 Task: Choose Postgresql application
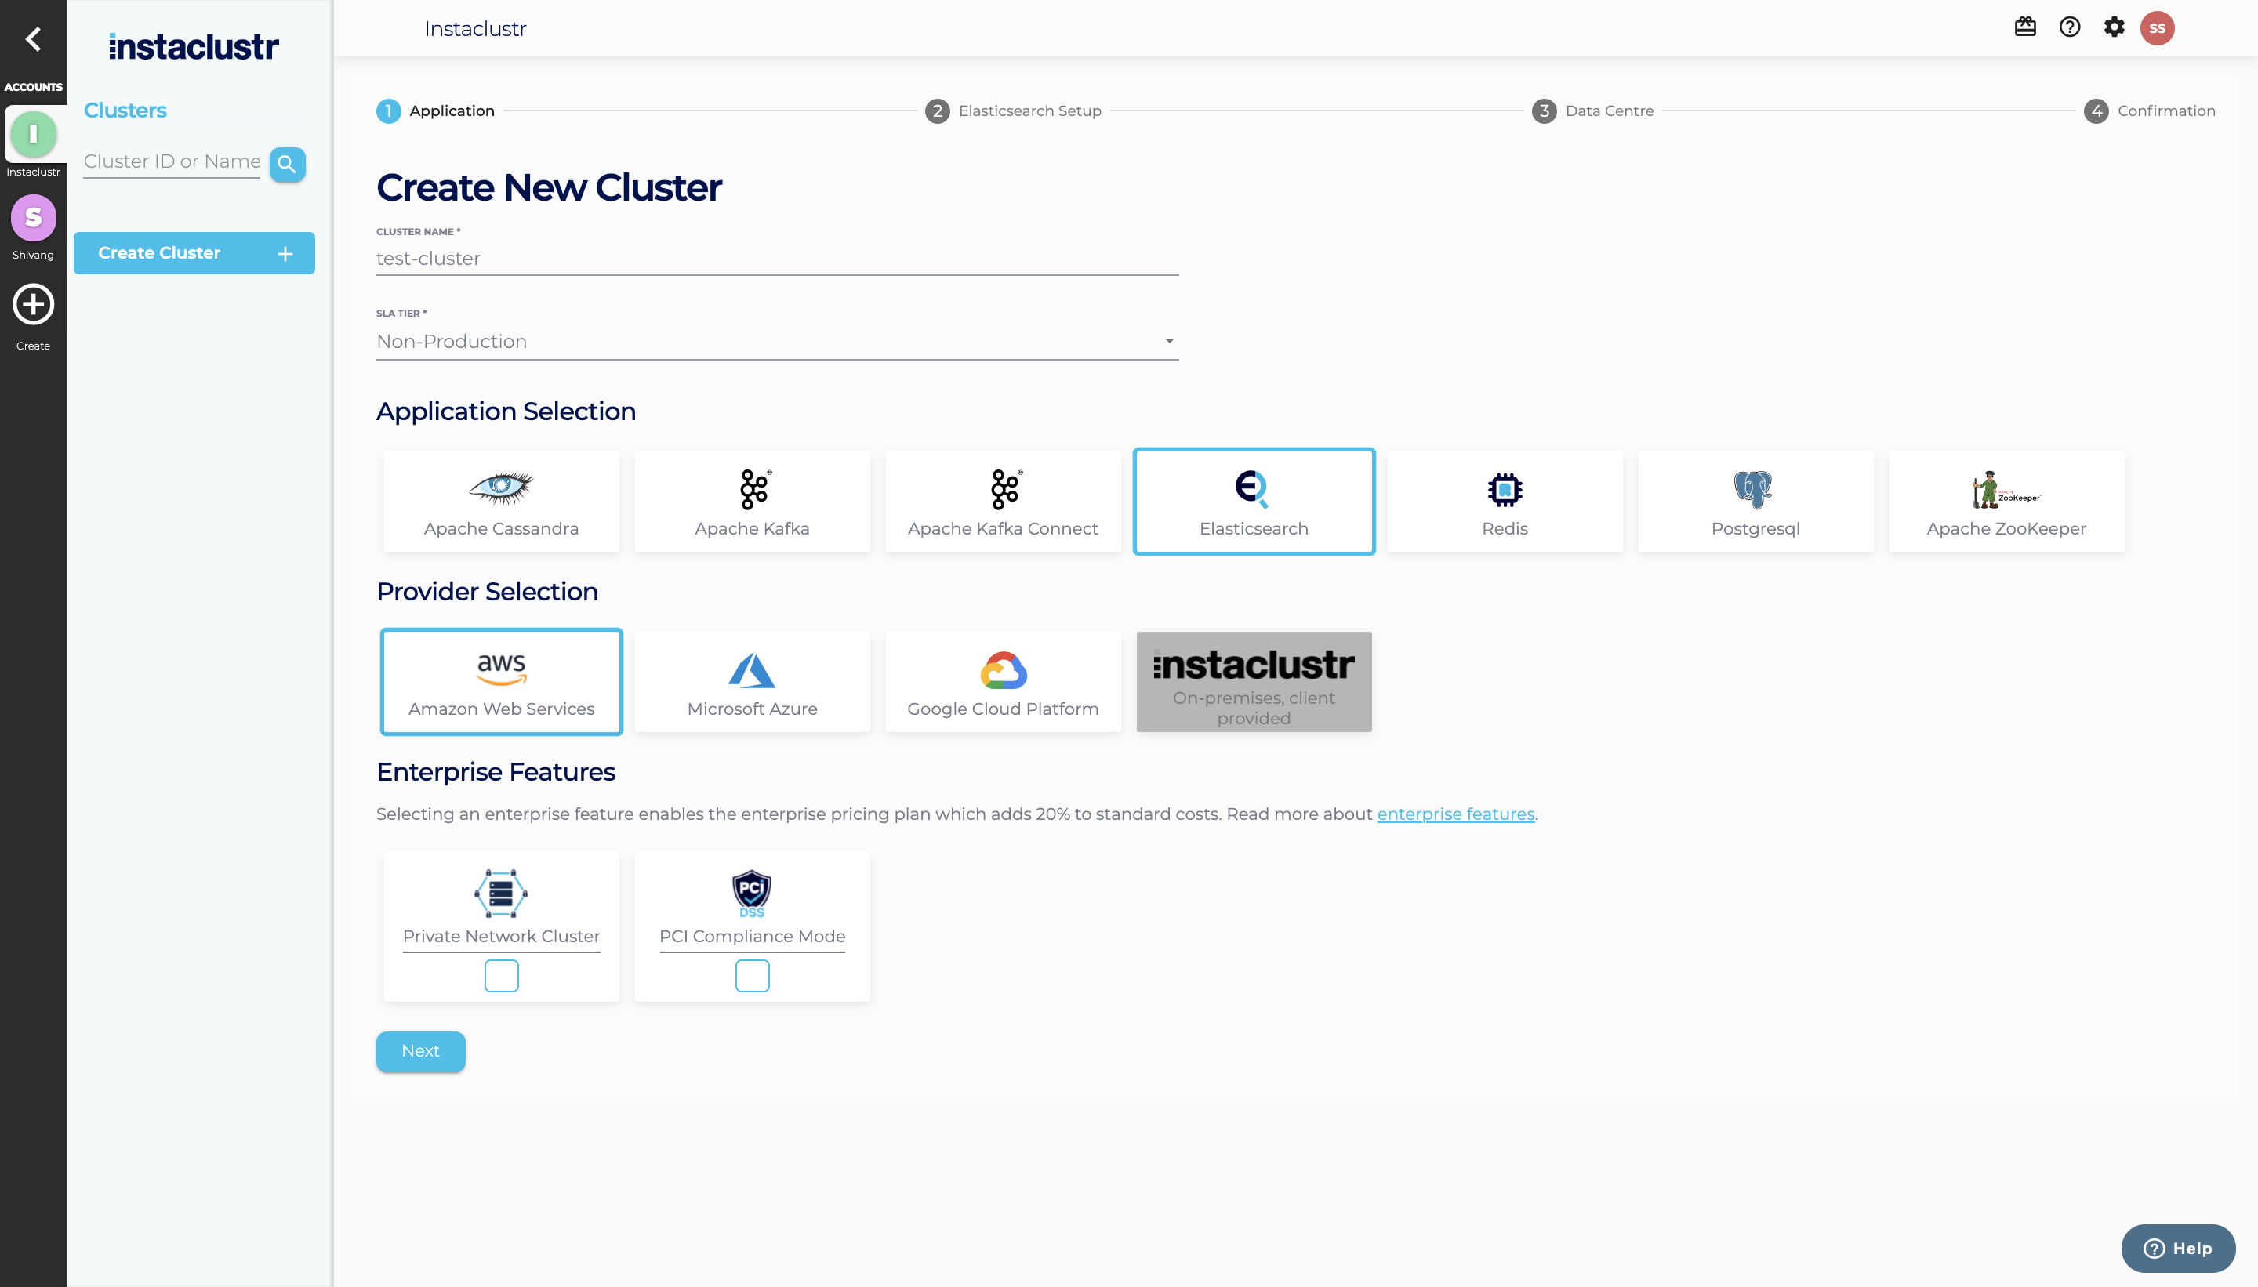[1755, 501]
